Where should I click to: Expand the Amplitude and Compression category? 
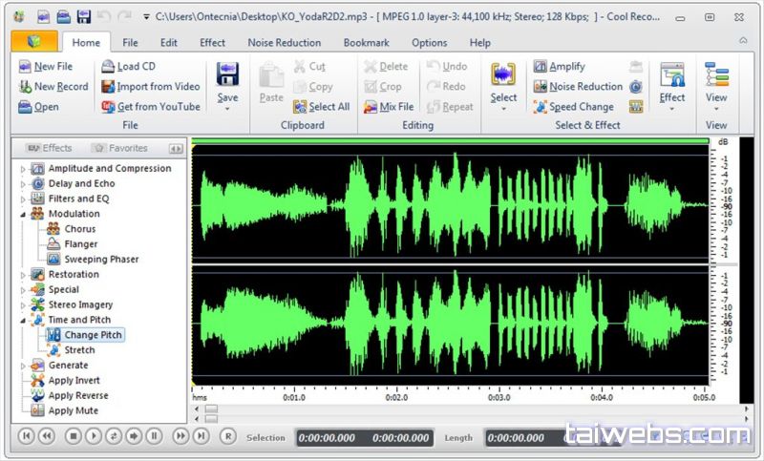click(x=23, y=169)
